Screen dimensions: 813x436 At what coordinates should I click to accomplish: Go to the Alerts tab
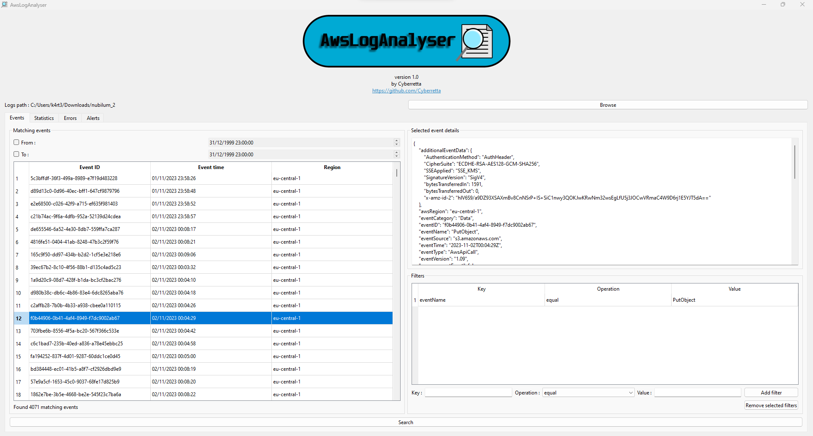point(93,118)
